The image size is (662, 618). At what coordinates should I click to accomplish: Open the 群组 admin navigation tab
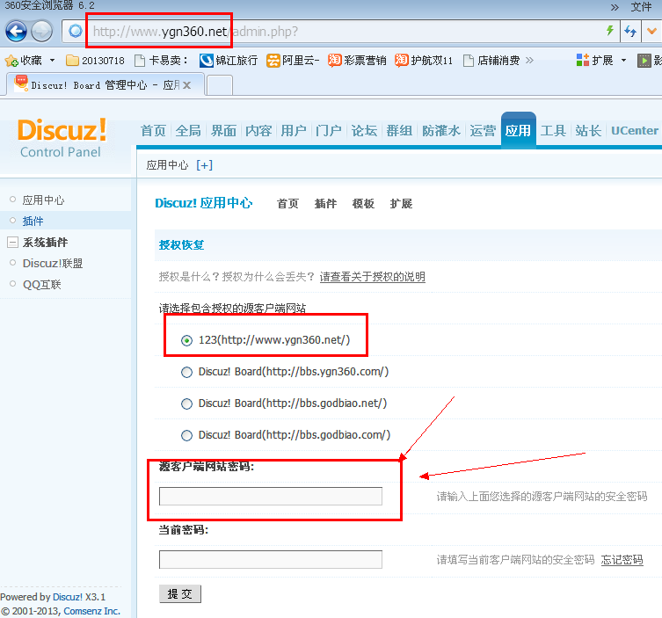coord(399,131)
